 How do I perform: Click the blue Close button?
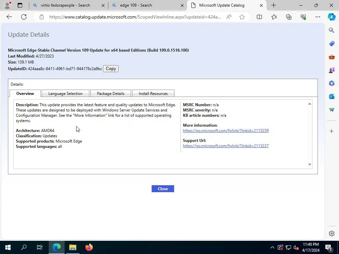coord(163,189)
